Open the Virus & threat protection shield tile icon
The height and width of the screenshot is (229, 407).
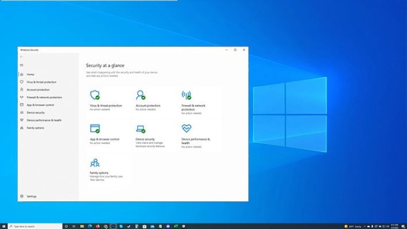click(x=95, y=95)
